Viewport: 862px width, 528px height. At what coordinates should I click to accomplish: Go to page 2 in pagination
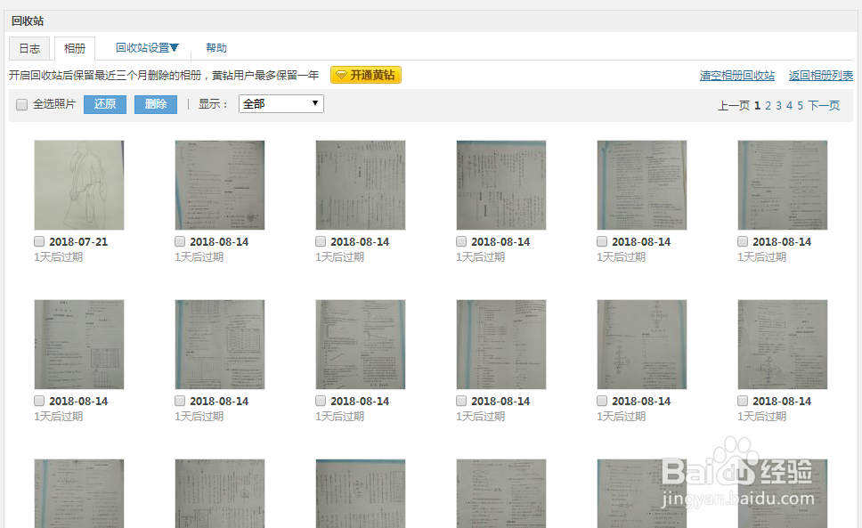pos(768,105)
